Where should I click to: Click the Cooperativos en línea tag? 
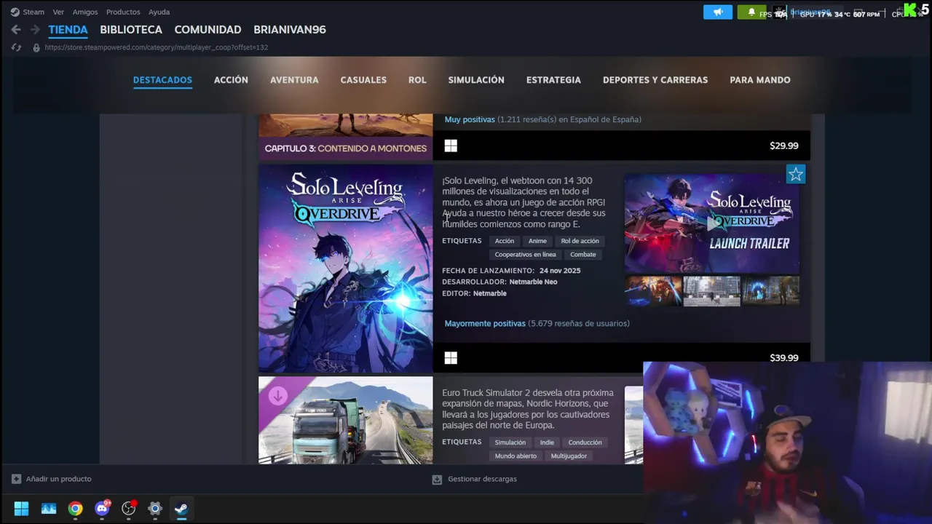(x=525, y=255)
